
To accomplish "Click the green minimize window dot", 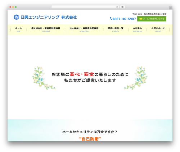I will click(16, 7).
